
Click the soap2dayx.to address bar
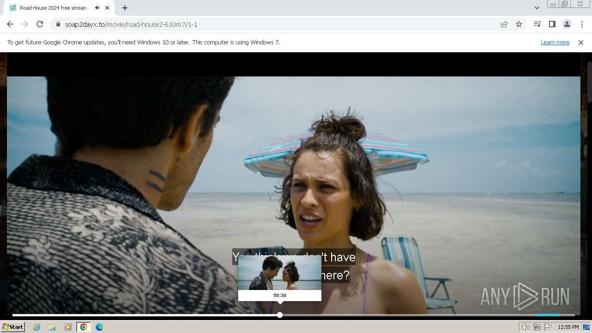pos(277,24)
